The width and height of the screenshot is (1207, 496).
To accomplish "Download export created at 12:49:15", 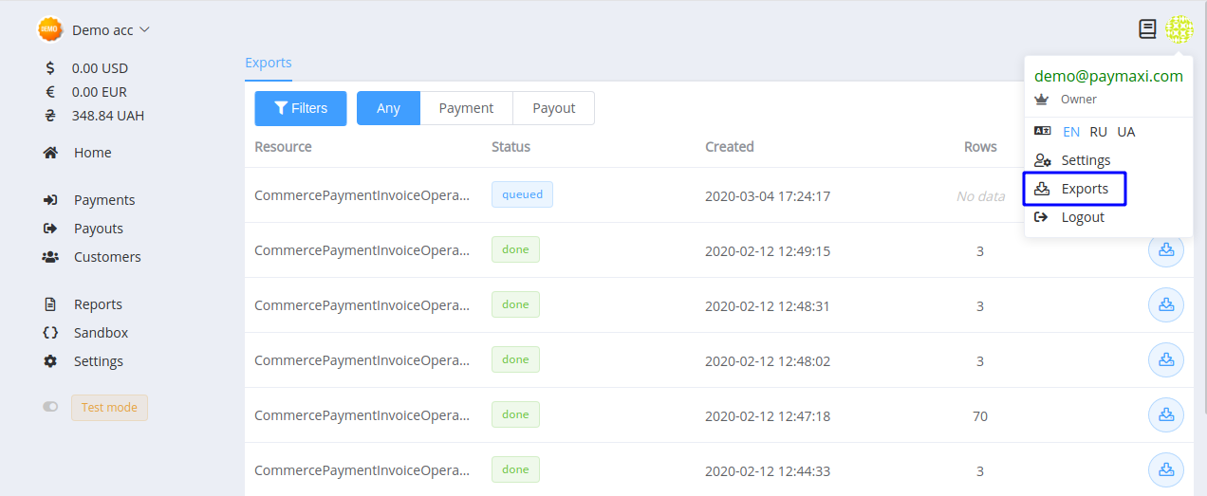I will tap(1166, 250).
